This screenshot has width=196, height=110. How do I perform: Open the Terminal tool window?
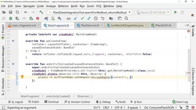coord(51,102)
